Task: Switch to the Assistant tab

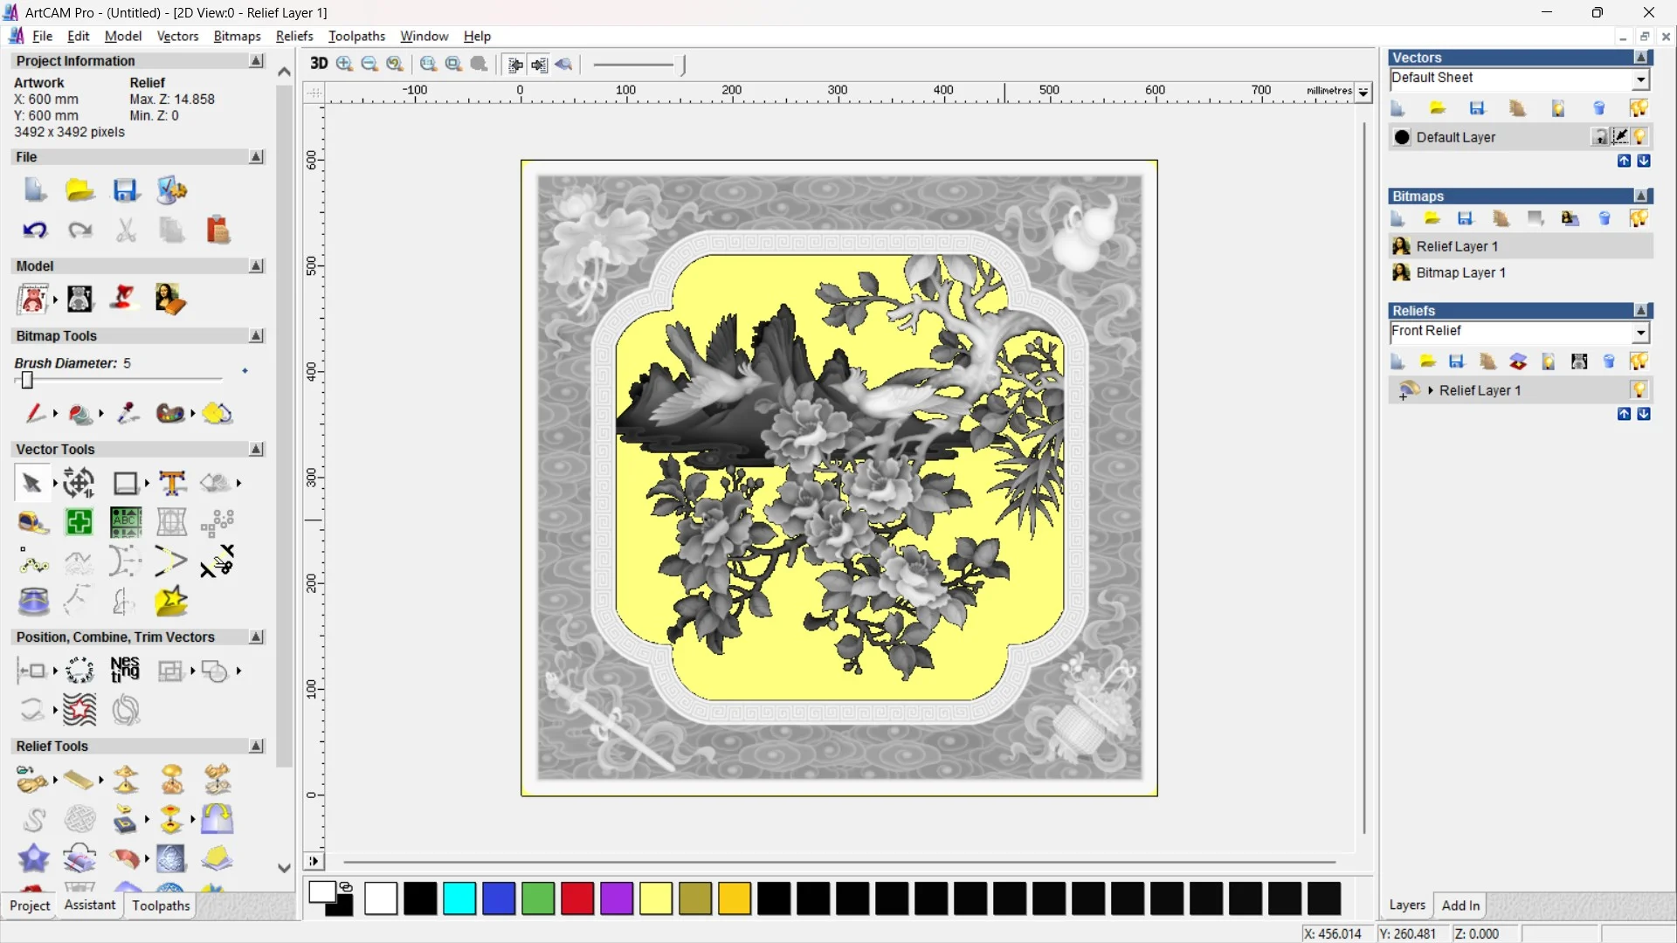Action: pos(89,905)
